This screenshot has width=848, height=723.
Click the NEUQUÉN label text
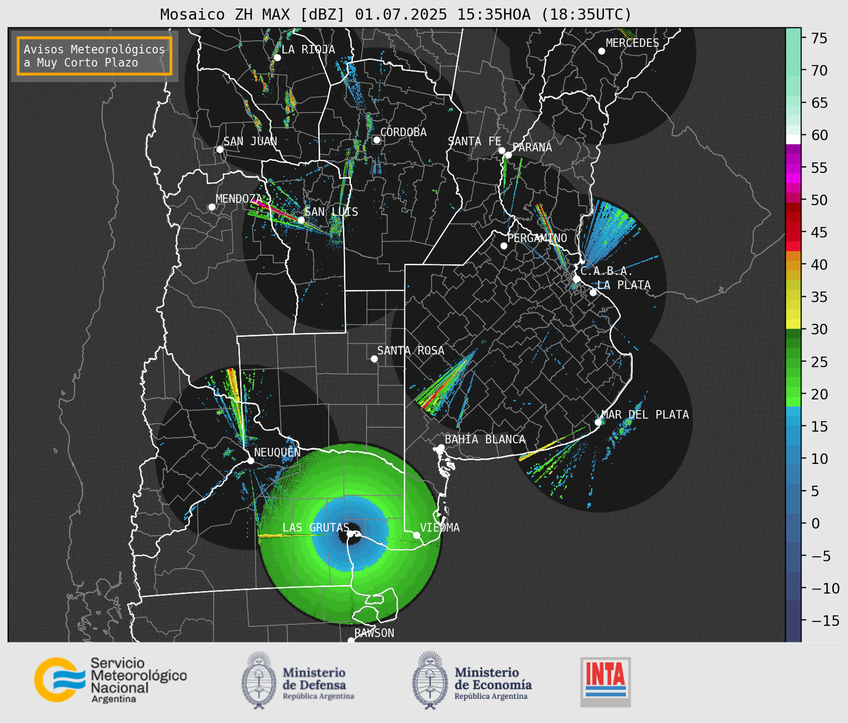pos(277,452)
